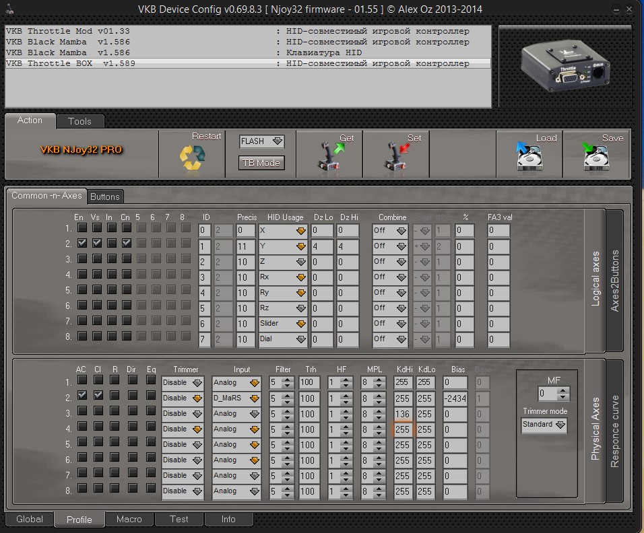Click the Restart recycle icon

click(x=192, y=157)
